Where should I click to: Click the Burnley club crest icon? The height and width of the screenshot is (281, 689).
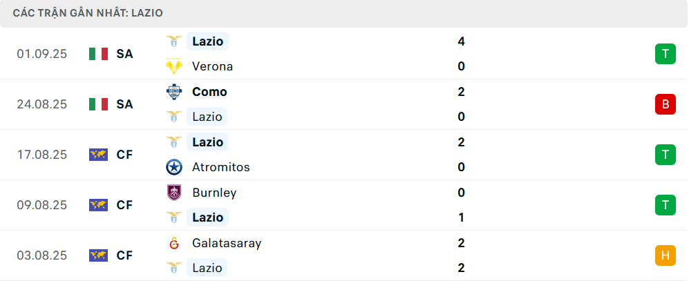pos(174,193)
